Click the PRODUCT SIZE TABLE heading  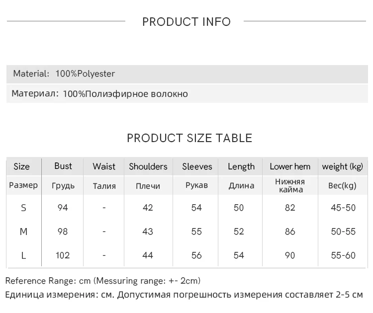point(189,138)
